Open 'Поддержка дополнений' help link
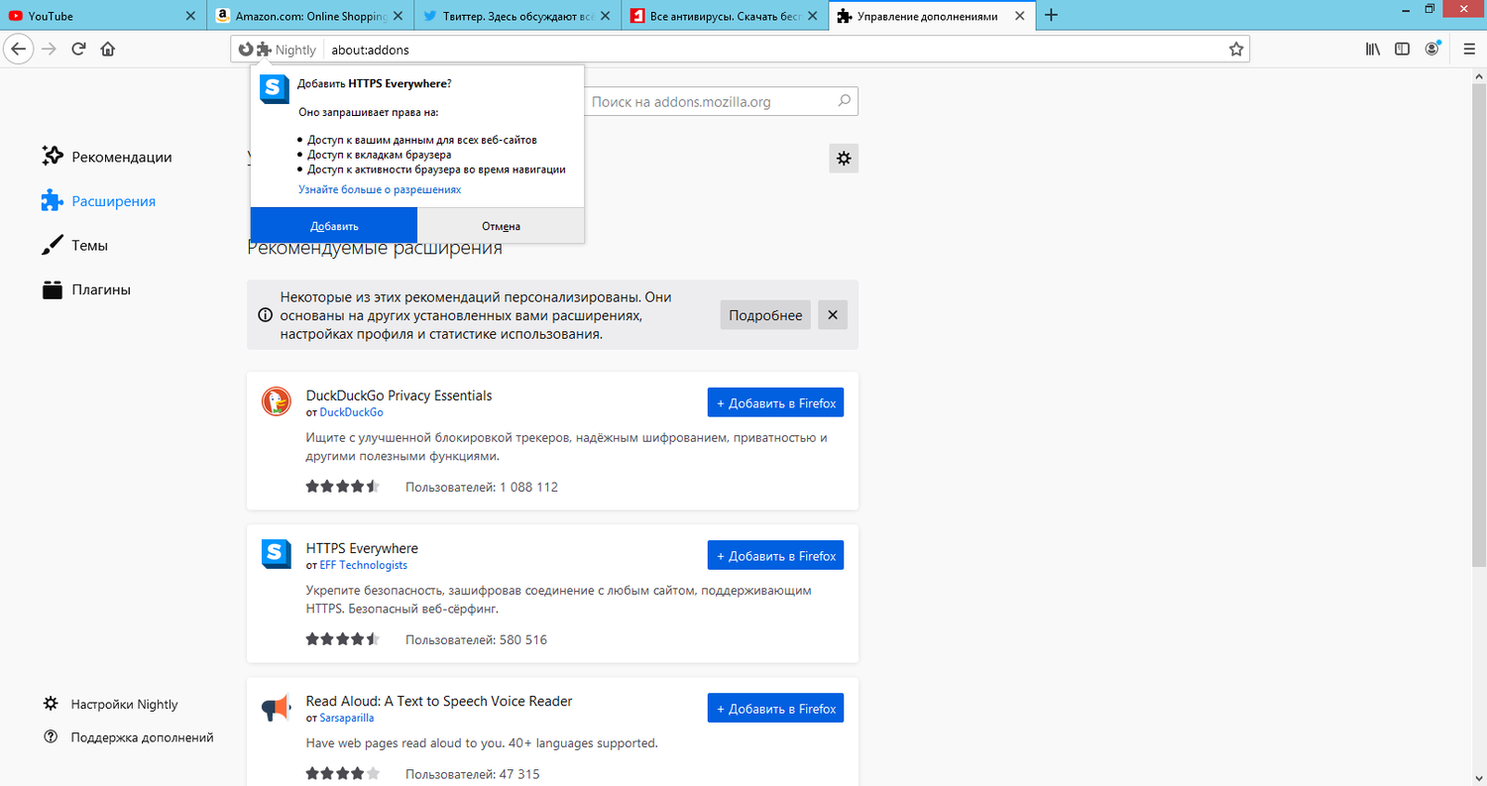 pos(128,737)
